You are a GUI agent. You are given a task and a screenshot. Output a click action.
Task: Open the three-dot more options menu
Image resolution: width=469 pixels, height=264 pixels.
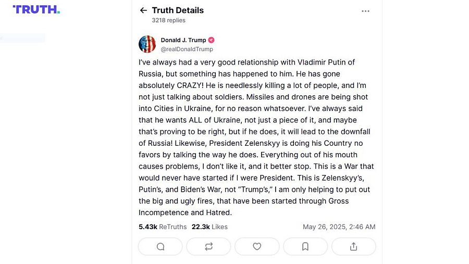pyautogui.click(x=365, y=11)
